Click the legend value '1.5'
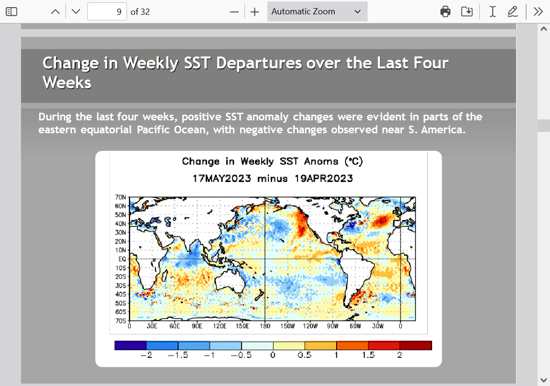Viewport: 550px width, 386px height. point(368,355)
